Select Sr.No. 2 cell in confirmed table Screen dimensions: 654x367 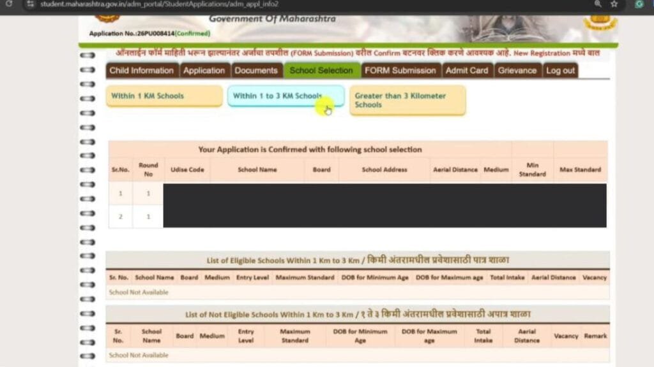121,217
